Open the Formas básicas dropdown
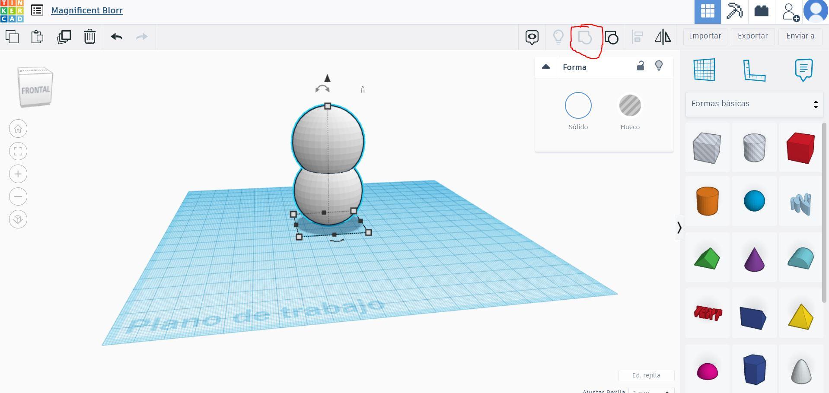Image resolution: width=829 pixels, height=393 pixels. click(754, 104)
